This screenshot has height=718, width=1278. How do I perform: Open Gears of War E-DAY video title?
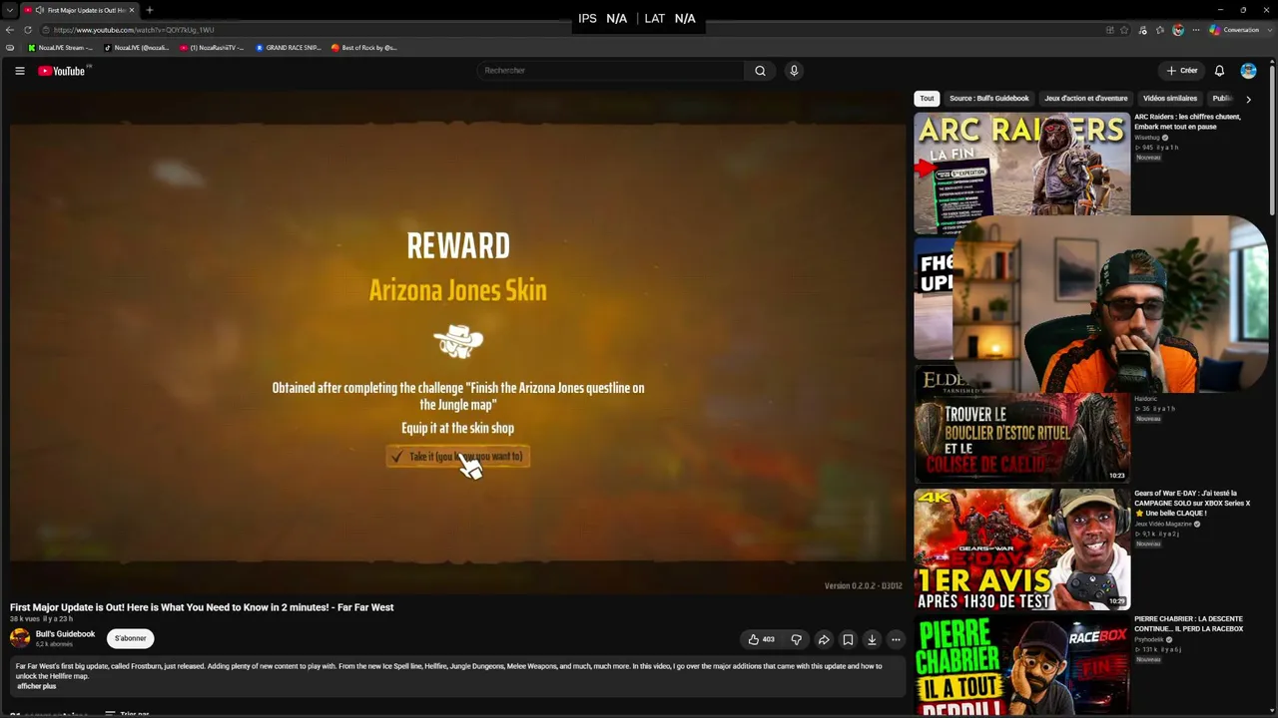[1192, 503]
